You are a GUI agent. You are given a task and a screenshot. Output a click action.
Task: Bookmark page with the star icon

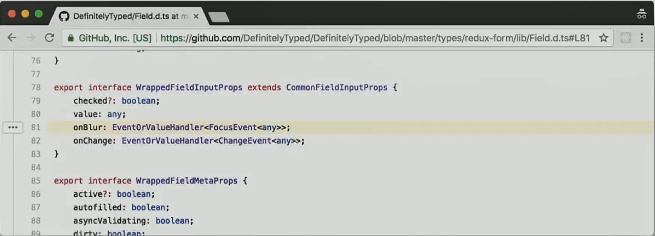pyautogui.click(x=603, y=38)
